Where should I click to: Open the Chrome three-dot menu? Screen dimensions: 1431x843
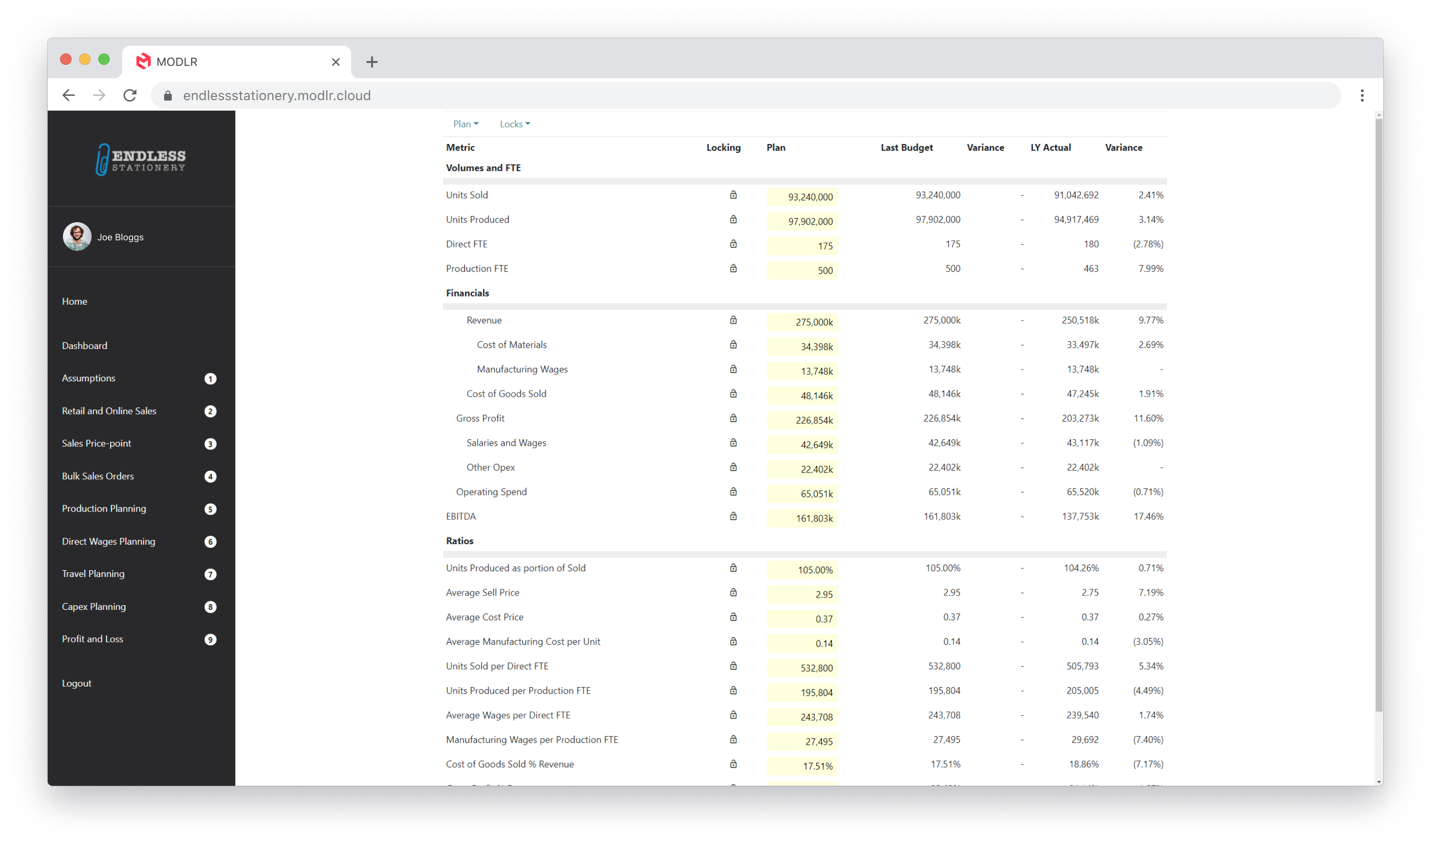[1362, 95]
